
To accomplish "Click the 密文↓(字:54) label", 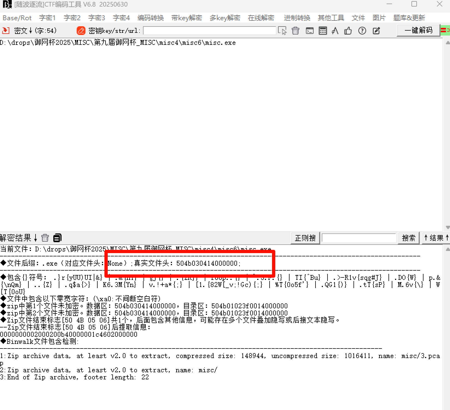I will click(35, 31).
